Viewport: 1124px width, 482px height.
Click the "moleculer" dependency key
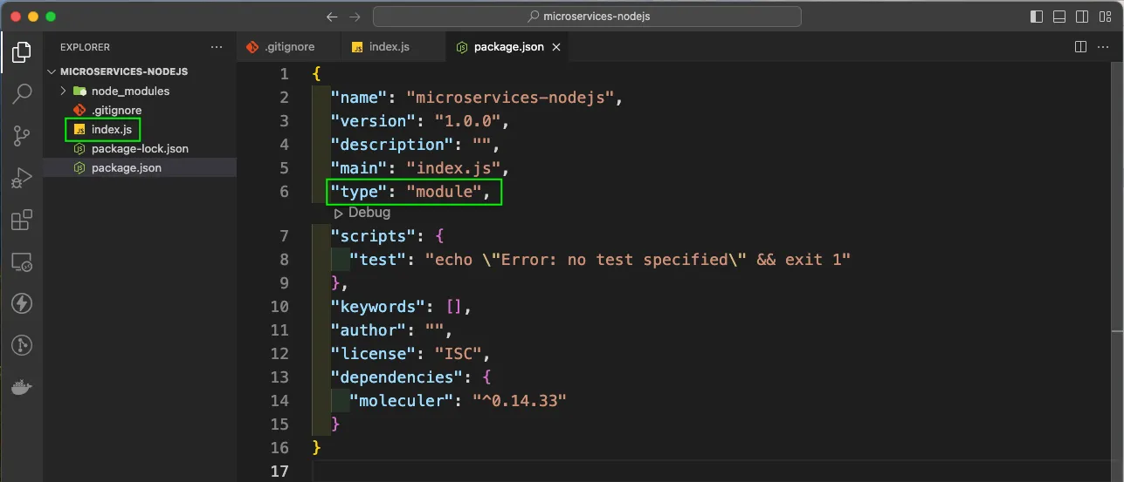[x=402, y=401]
